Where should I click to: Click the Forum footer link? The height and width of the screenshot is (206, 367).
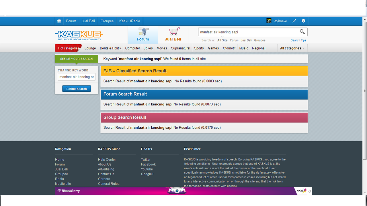[x=60, y=165]
